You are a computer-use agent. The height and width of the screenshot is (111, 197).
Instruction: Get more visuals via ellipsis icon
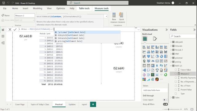tap(161, 79)
